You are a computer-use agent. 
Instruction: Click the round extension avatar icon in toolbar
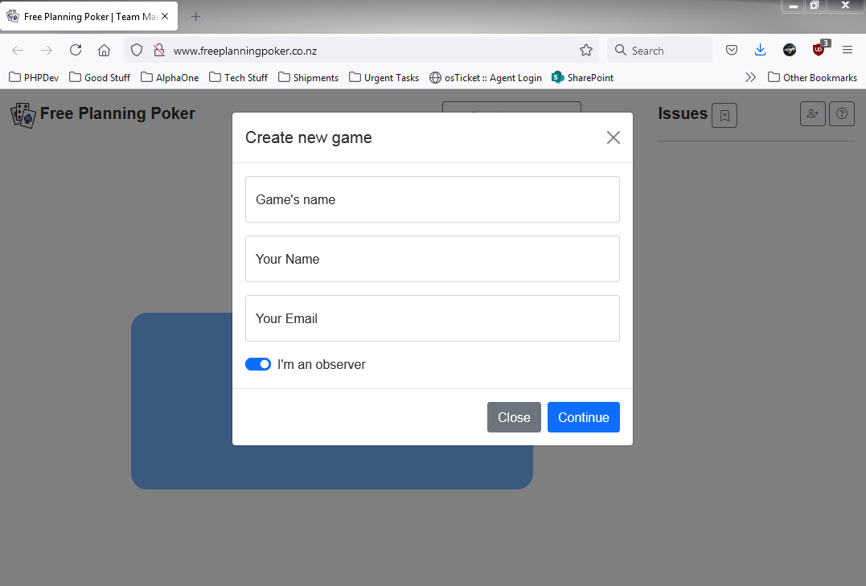(790, 51)
